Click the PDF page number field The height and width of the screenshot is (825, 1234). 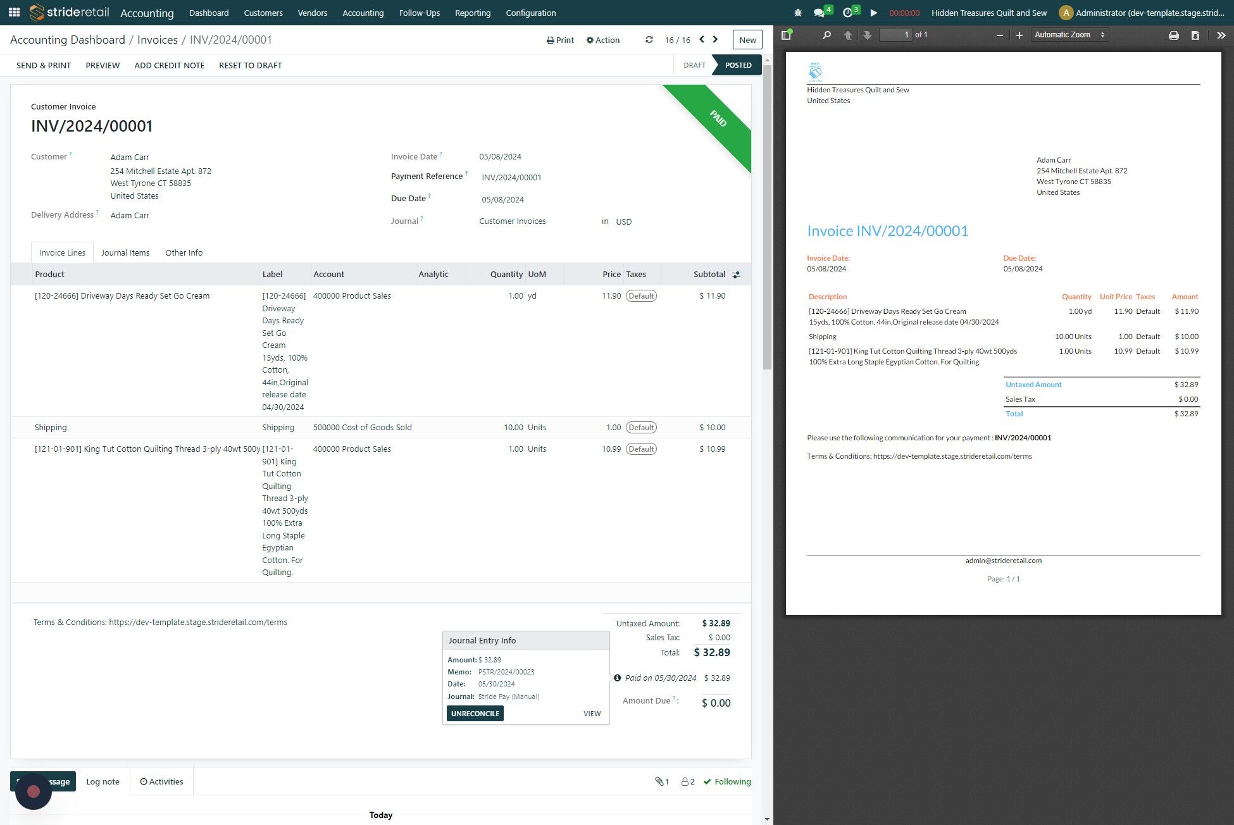point(896,35)
